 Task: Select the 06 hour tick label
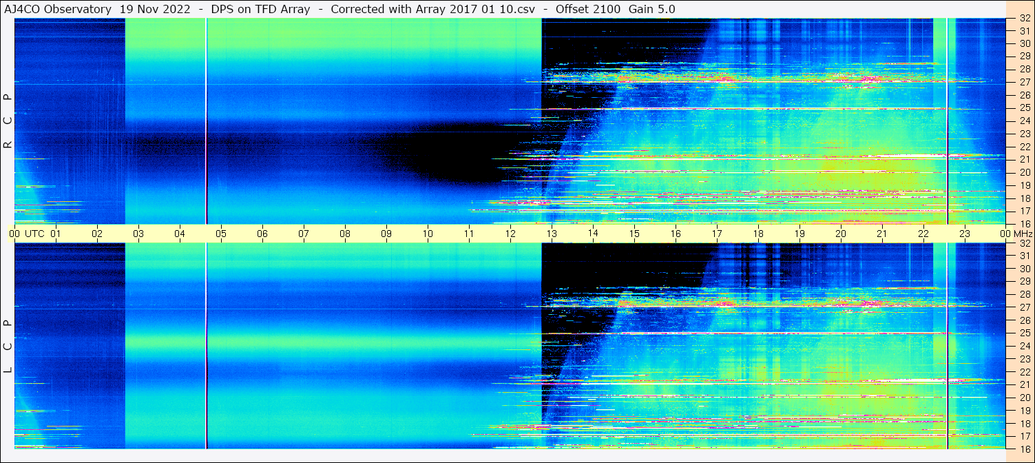coord(262,234)
